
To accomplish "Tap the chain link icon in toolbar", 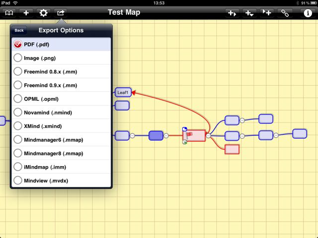I will tap(285, 13).
